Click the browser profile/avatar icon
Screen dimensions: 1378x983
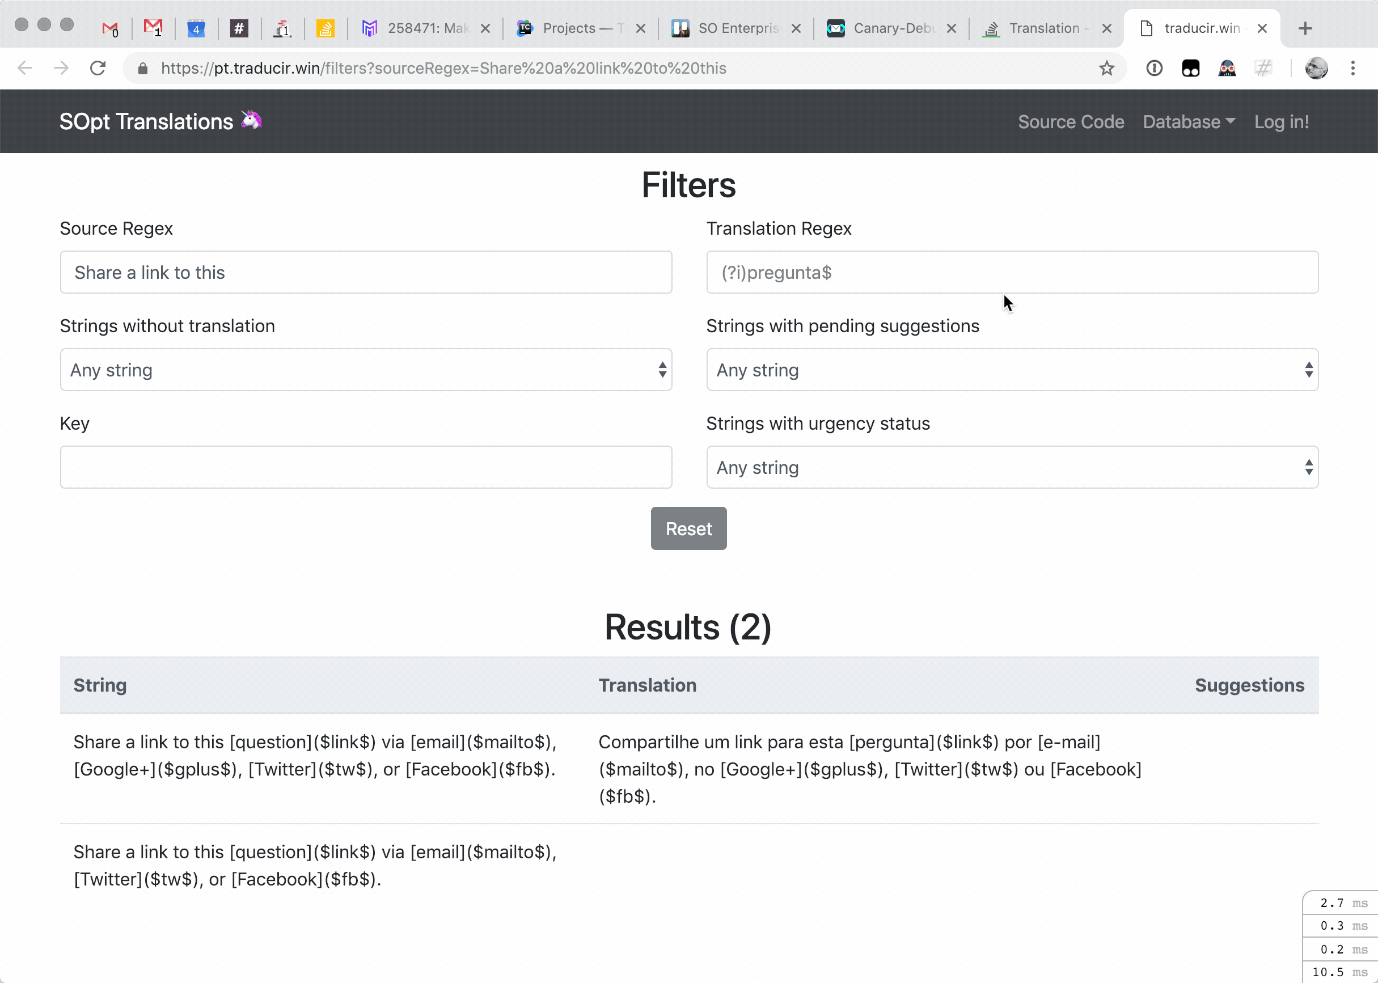tap(1317, 68)
